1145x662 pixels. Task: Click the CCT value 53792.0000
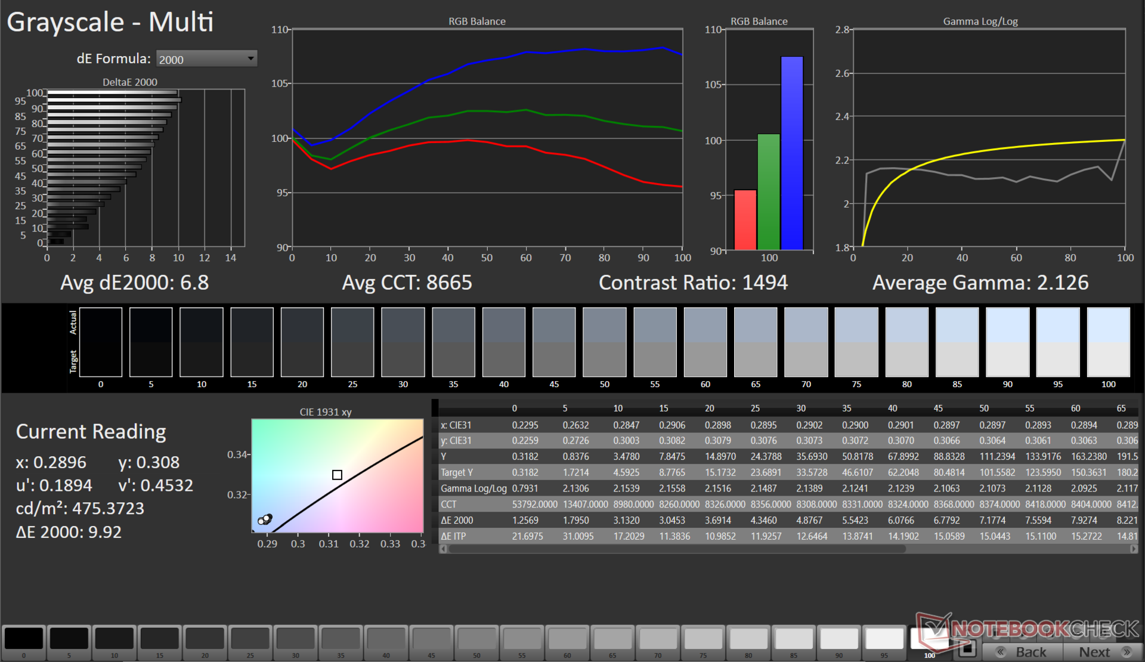(535, 505)
